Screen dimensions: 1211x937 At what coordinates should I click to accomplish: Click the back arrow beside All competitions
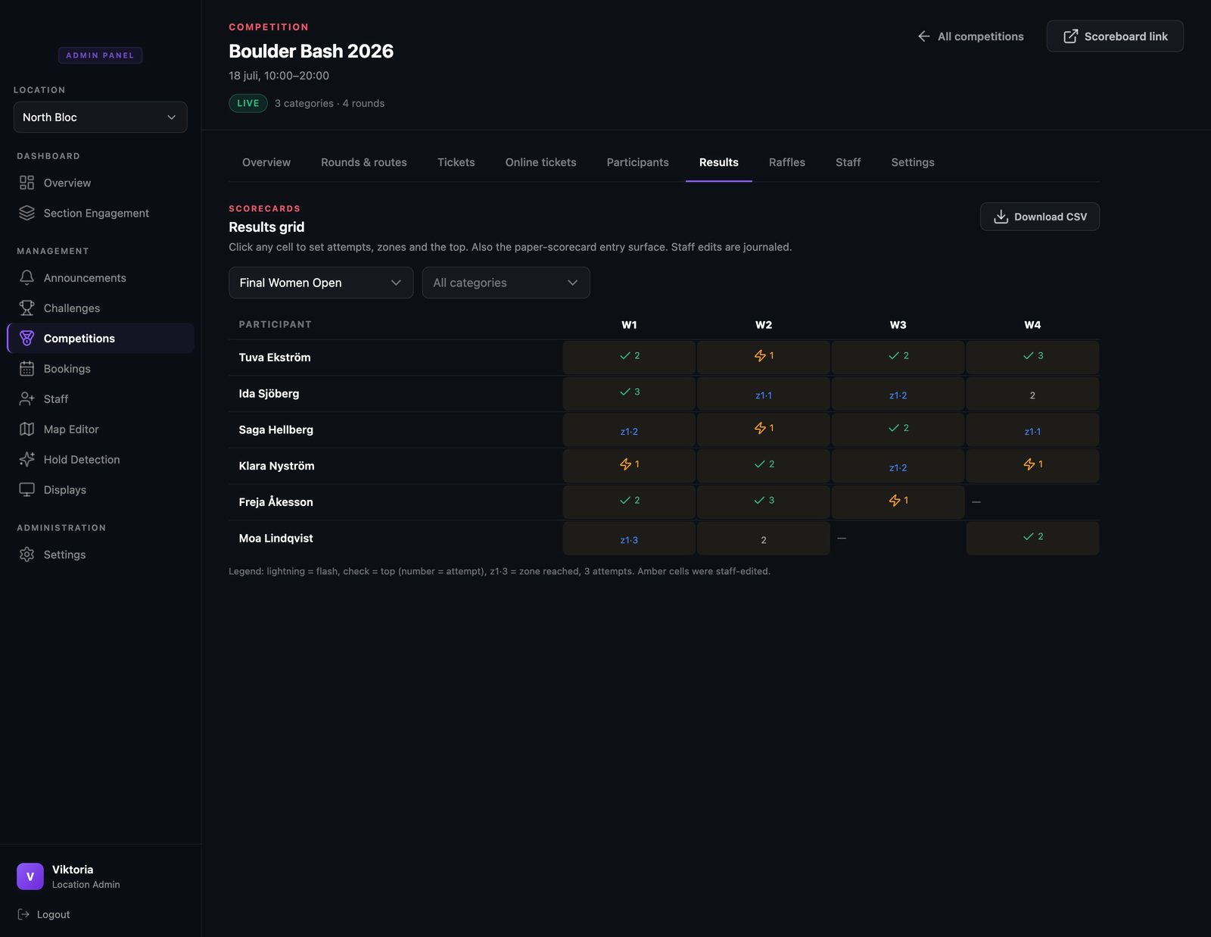(x=923, y=36)
